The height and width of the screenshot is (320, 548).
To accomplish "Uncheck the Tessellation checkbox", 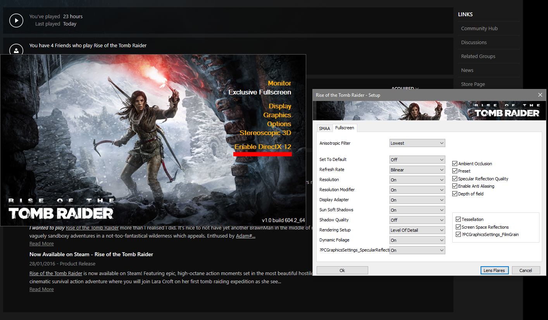I will click(x=458, y=219).
